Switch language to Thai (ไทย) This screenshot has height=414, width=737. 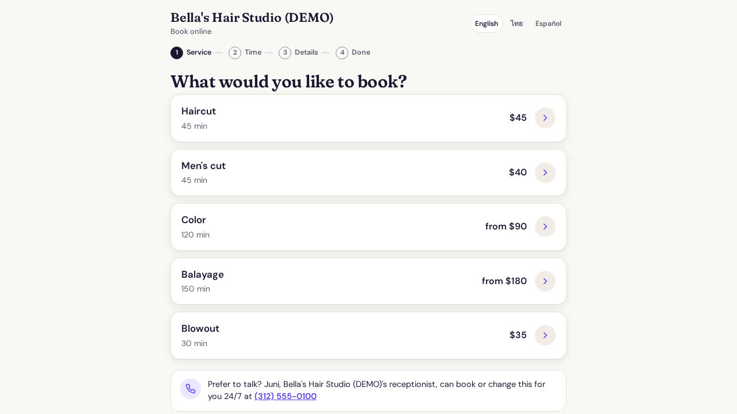click(516, 24)
